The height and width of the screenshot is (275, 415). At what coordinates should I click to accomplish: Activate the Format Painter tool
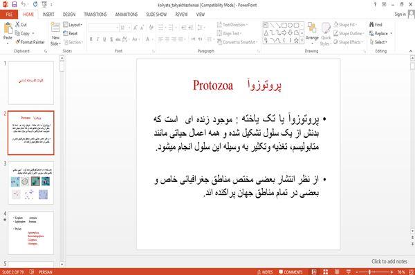pyautogui.click(x=30, y=42)
